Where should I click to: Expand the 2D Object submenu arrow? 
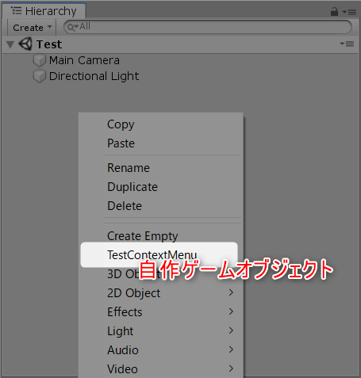[x=231, y=292]
